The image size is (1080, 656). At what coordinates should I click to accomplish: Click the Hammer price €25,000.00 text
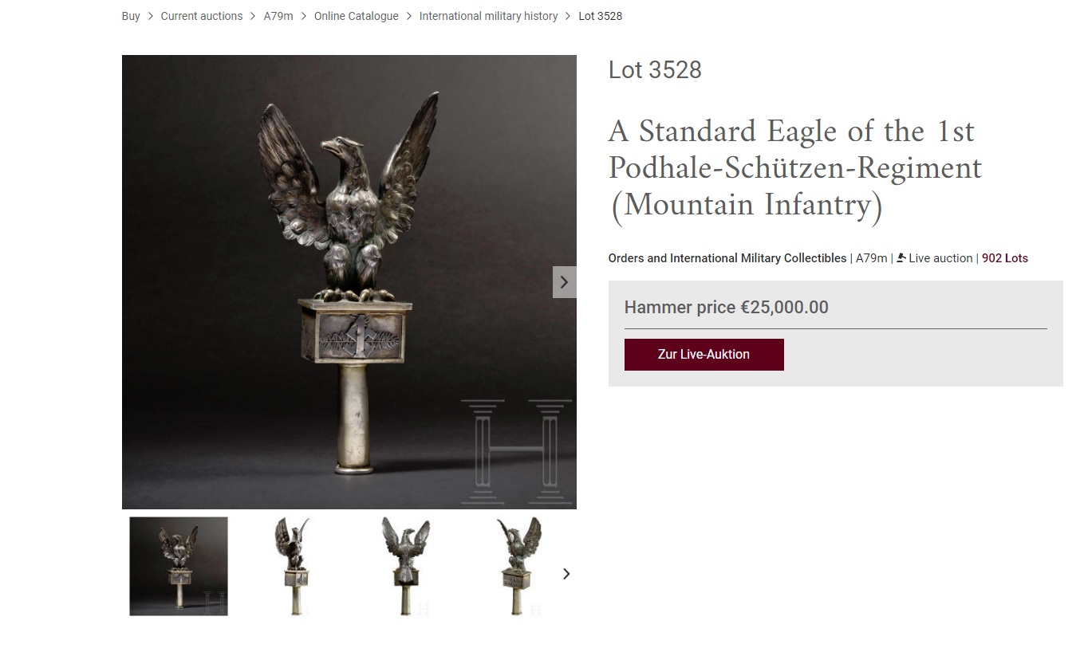pyautogui.click(x=726, y=307)
